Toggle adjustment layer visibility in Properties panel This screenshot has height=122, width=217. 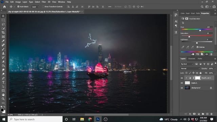tap(206, 54)
